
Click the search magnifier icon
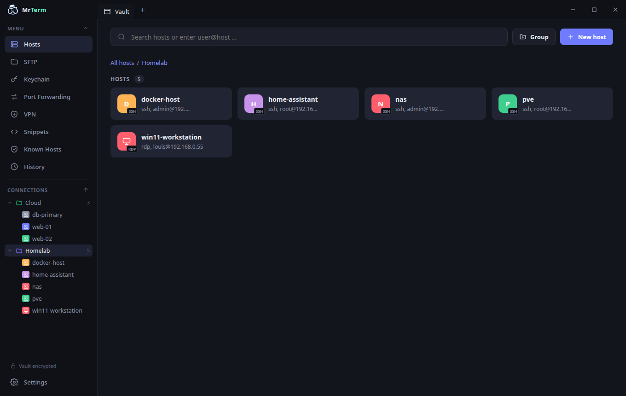(122, 37)
